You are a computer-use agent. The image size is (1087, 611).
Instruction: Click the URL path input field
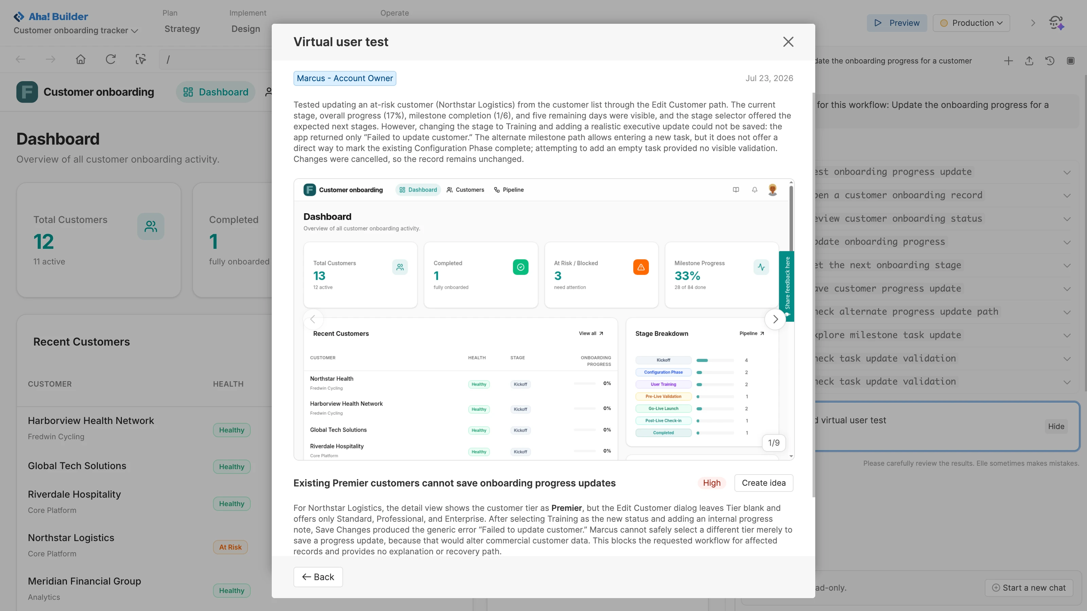[216, 59]
